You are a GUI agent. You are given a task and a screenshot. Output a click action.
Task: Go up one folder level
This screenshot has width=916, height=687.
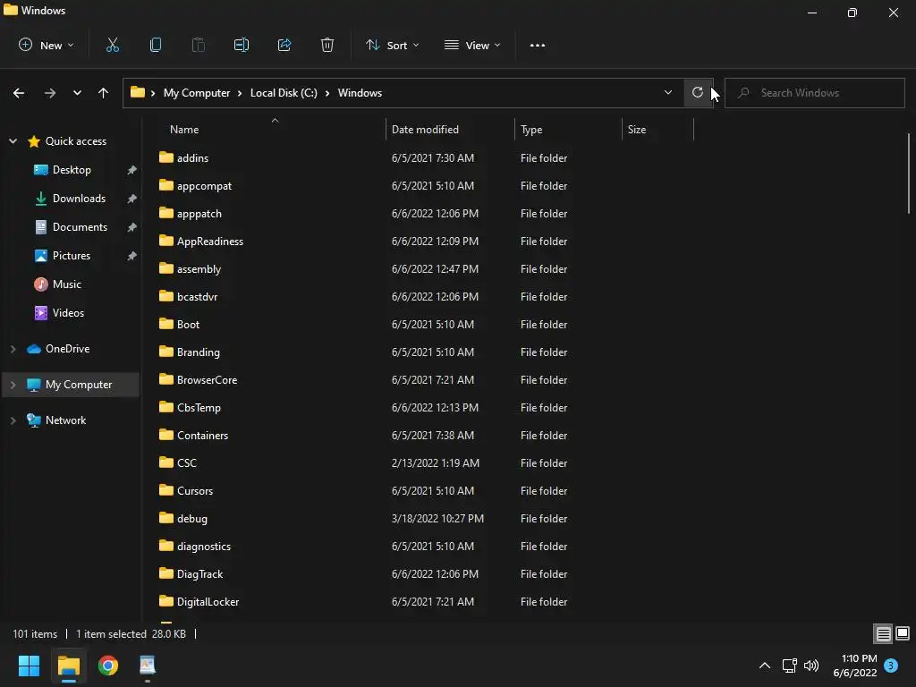coord(104,93)
